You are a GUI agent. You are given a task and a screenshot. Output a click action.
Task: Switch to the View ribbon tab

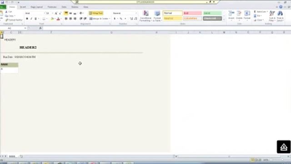click(86, 7)
